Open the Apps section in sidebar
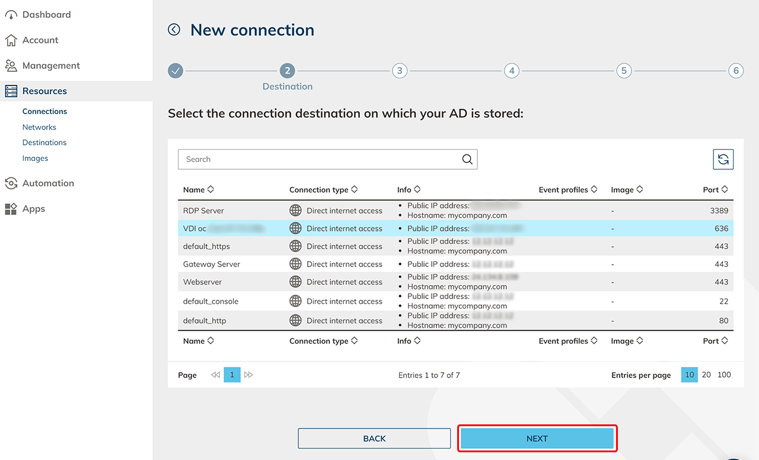The height and width of the screenshot is (460, 759). coord(34,209)
